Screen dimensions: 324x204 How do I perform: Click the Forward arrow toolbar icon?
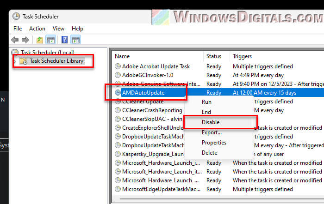point(25,40)
